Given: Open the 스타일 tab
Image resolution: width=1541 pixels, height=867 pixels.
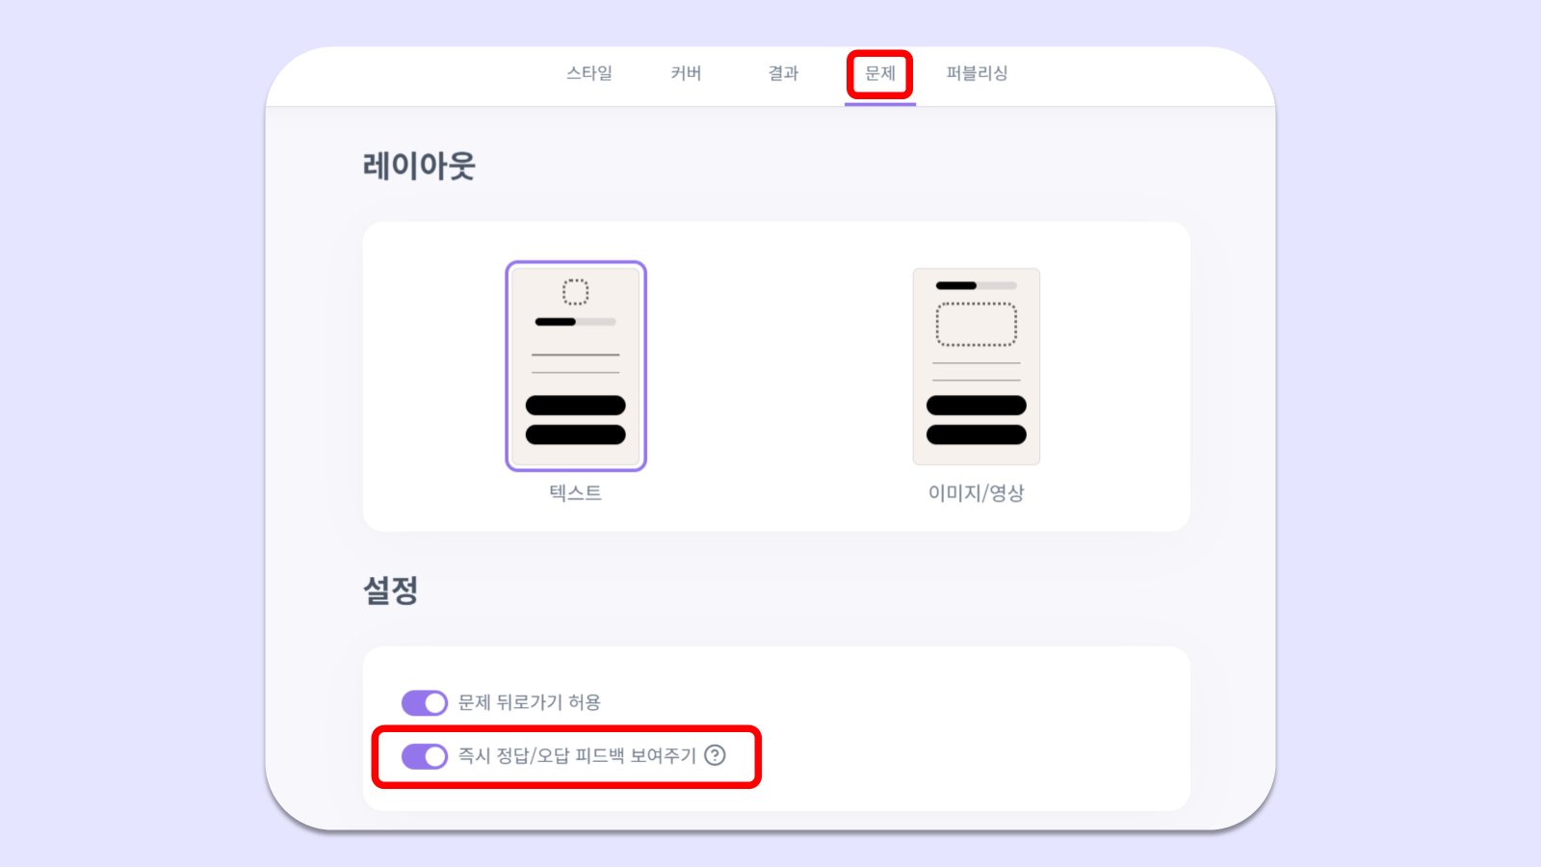Looking at the screenshot, I should 588,73.
